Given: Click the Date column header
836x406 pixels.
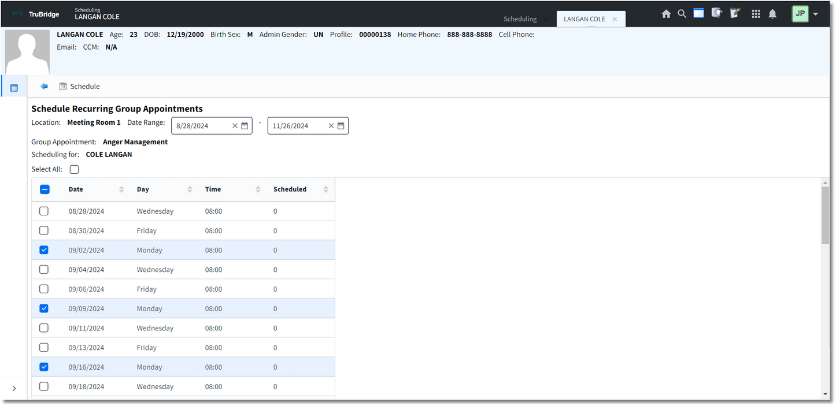Looking at the screenshot, I should pos(76,189).
